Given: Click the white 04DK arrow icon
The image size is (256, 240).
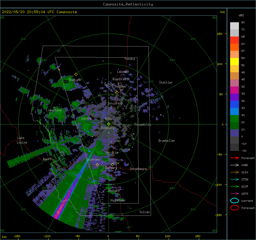Looking at the screenshot, I should (x=234, y=165).
